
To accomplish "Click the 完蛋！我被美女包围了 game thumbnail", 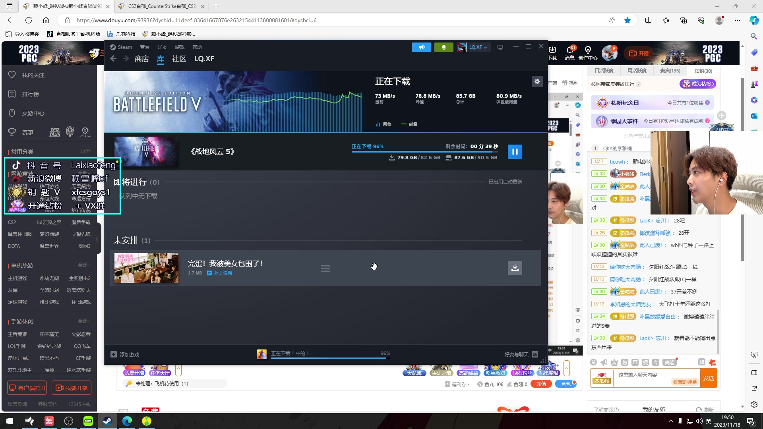I will pos(146,268).
